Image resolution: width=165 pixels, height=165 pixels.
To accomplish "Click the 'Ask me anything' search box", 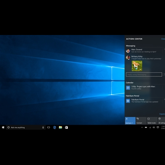I will [26, 127].
